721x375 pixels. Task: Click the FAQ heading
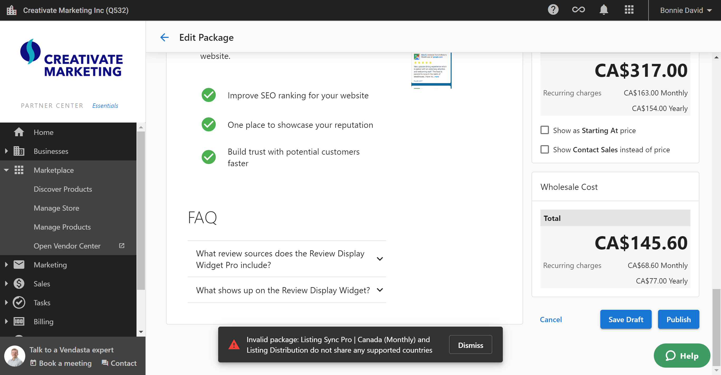[x=202, y=217]
